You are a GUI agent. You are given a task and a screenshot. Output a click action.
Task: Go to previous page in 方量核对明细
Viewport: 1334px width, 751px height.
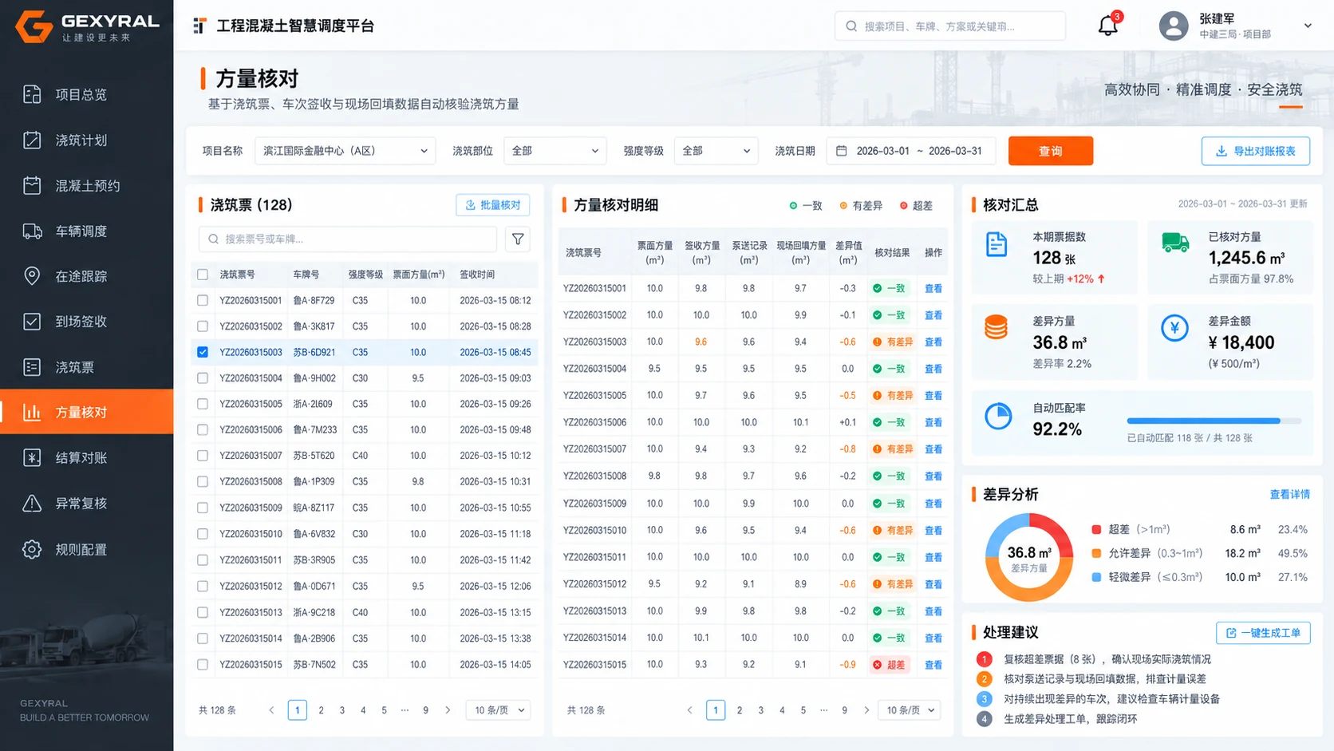tap(689, 709)
